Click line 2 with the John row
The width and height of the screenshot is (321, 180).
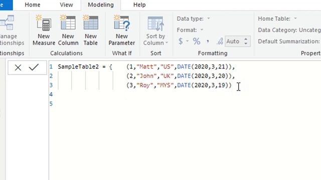coord(181,76)
